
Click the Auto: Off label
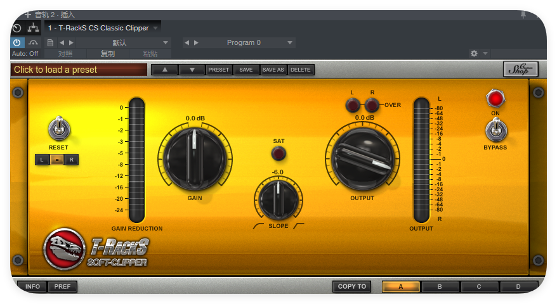click(x=25, y=54)
